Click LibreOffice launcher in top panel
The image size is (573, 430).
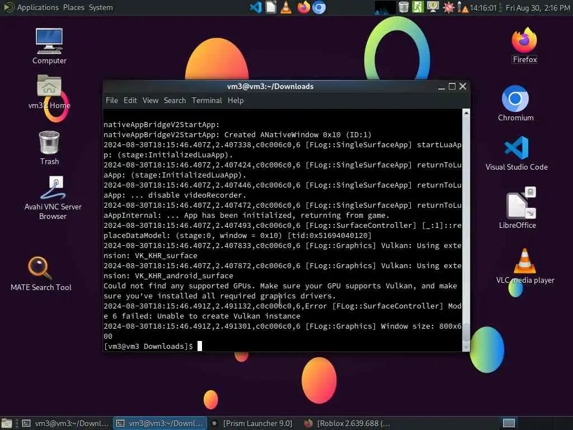(271, 7)
